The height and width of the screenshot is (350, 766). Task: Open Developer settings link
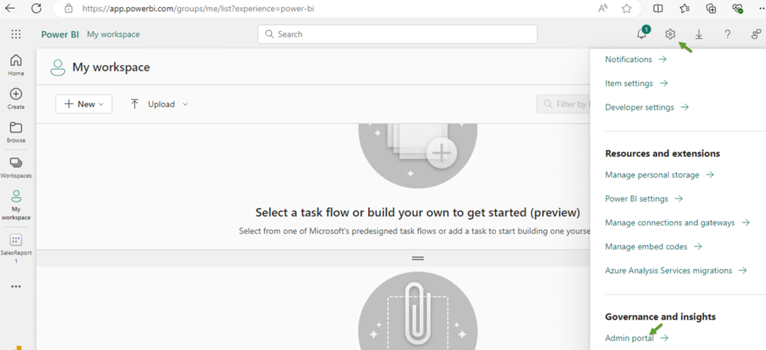(647, 107)
